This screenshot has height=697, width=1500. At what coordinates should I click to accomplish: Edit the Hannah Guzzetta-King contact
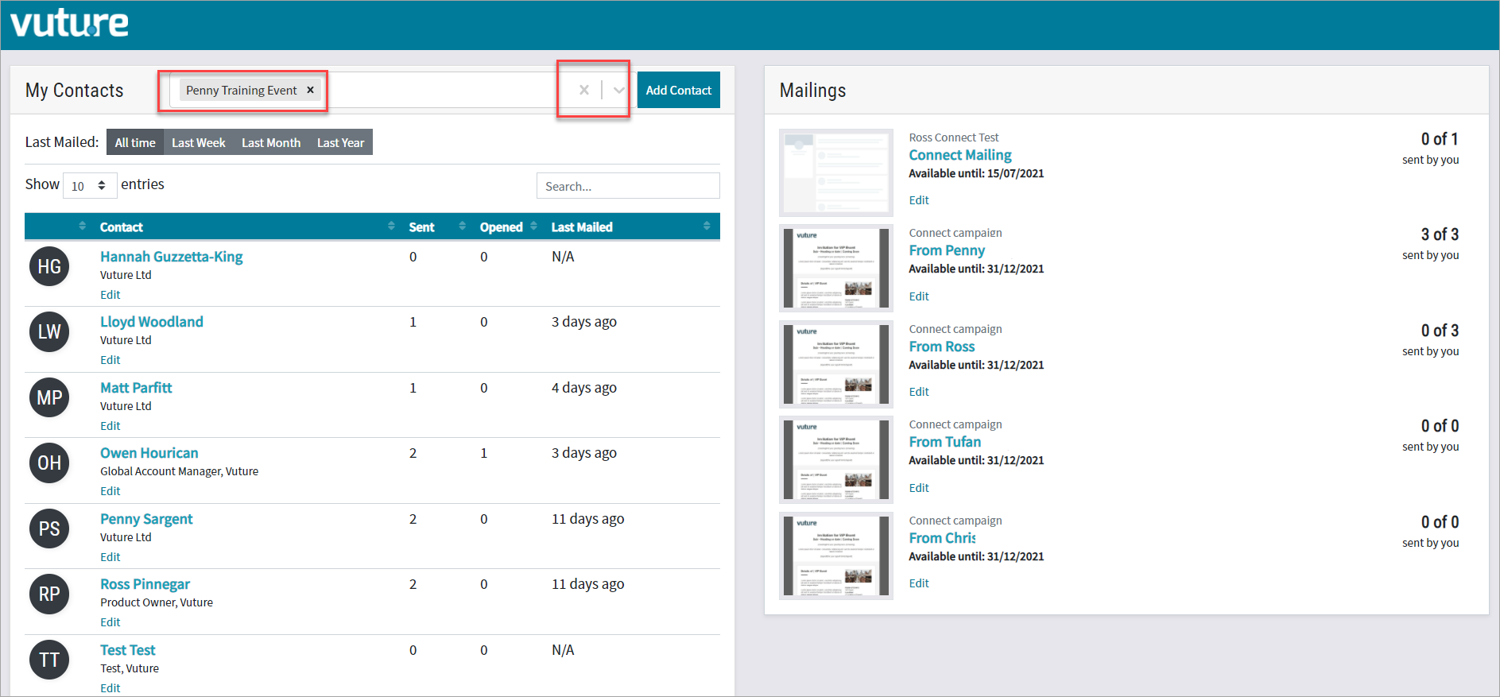[110, 295]
